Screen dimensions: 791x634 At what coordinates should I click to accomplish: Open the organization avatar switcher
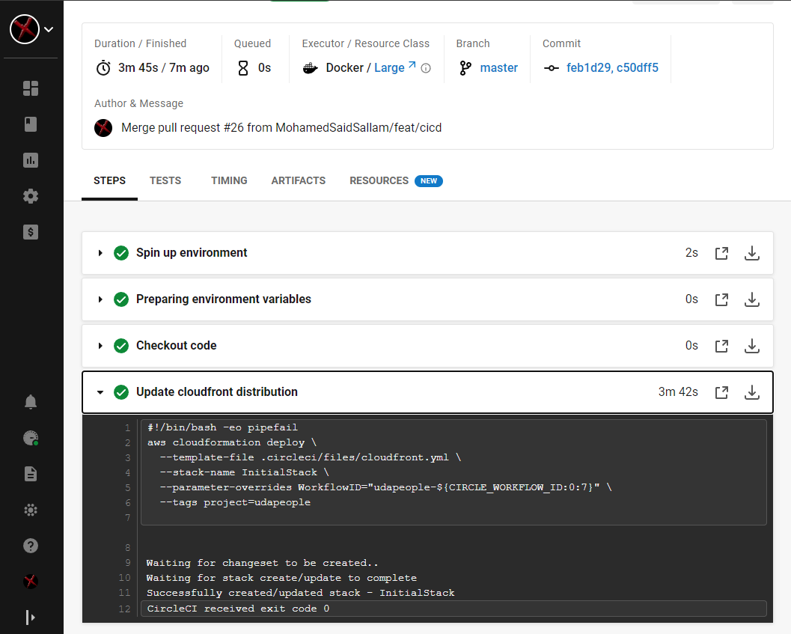tap(24, 29)
